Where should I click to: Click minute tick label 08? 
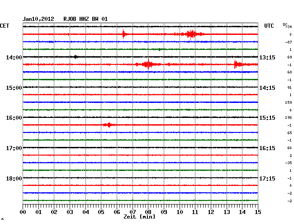pos(148,212)
